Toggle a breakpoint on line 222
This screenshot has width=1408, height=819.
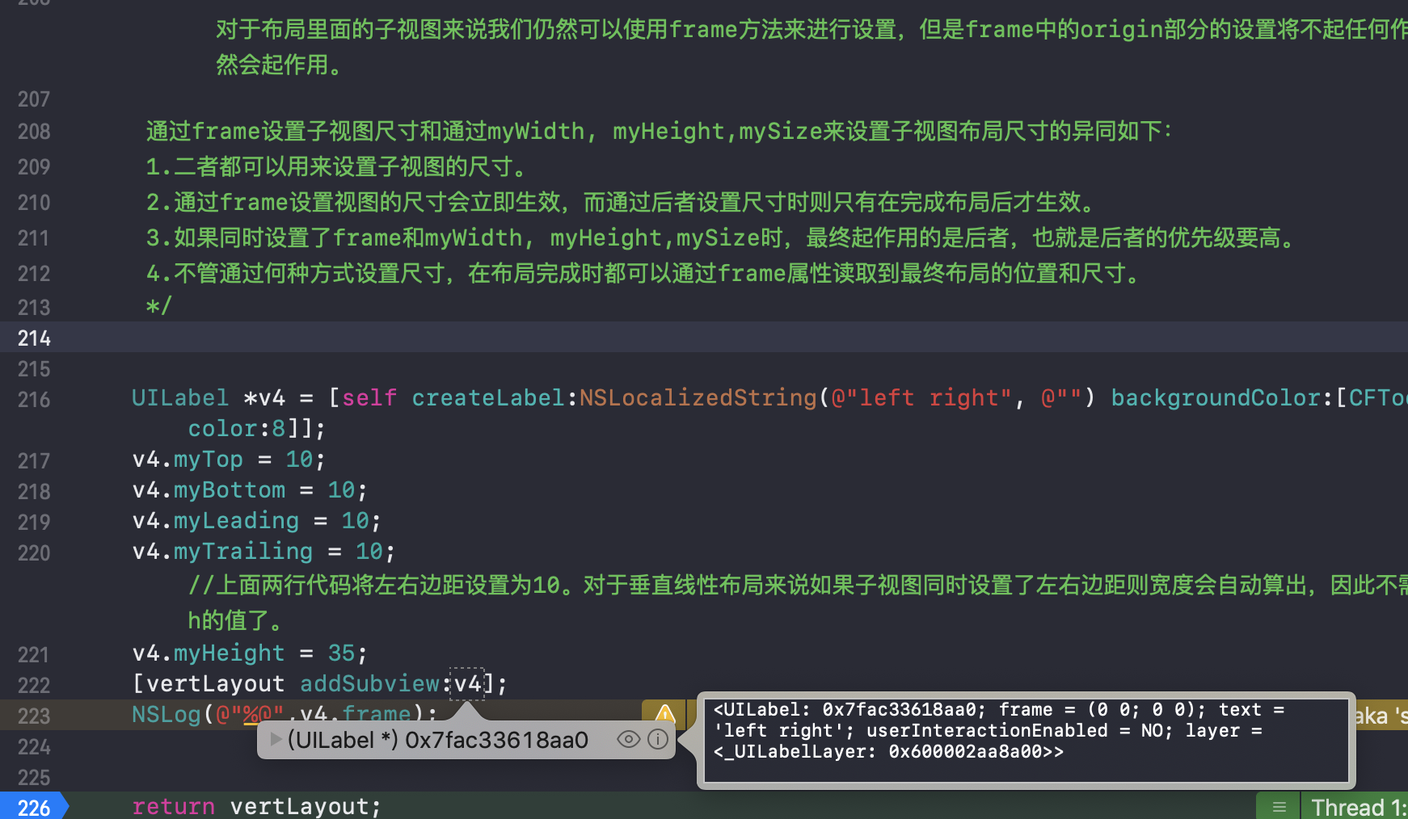point(33,684)
